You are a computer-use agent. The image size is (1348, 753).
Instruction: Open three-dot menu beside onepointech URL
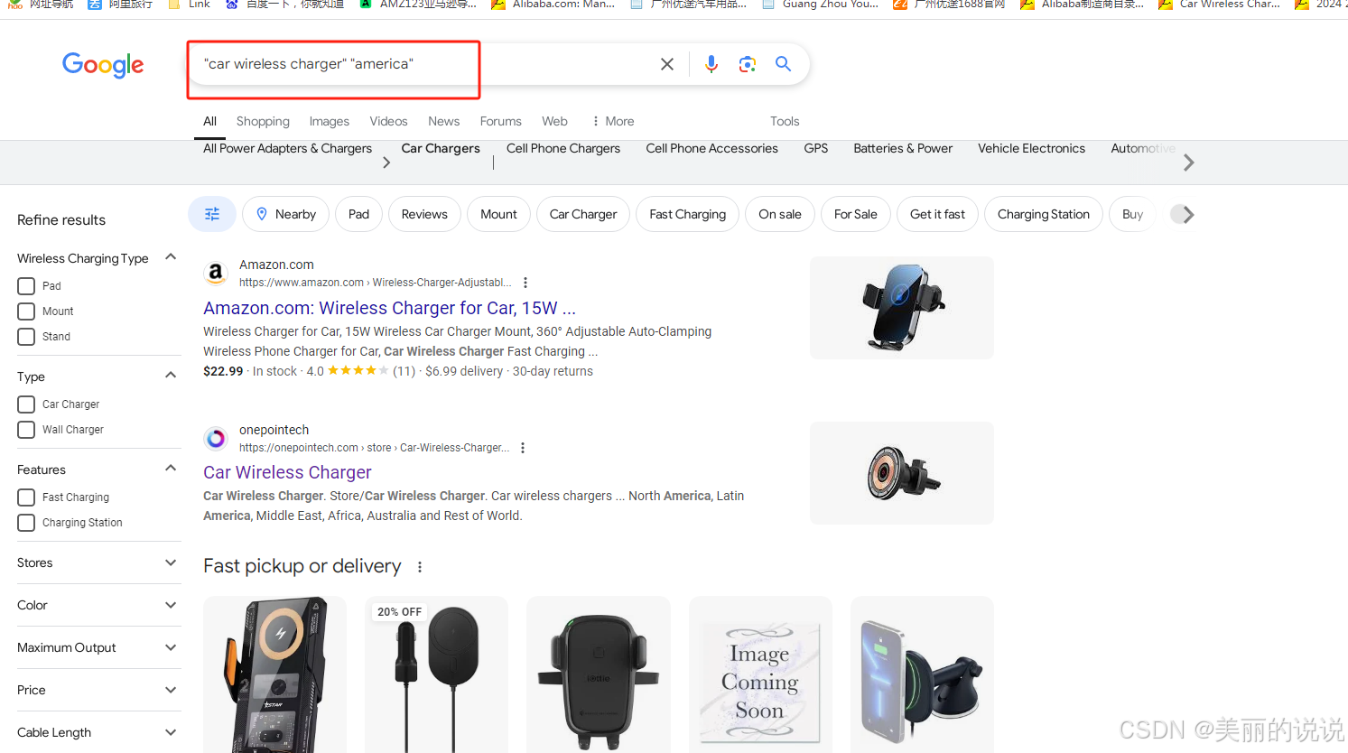[523, 448]
